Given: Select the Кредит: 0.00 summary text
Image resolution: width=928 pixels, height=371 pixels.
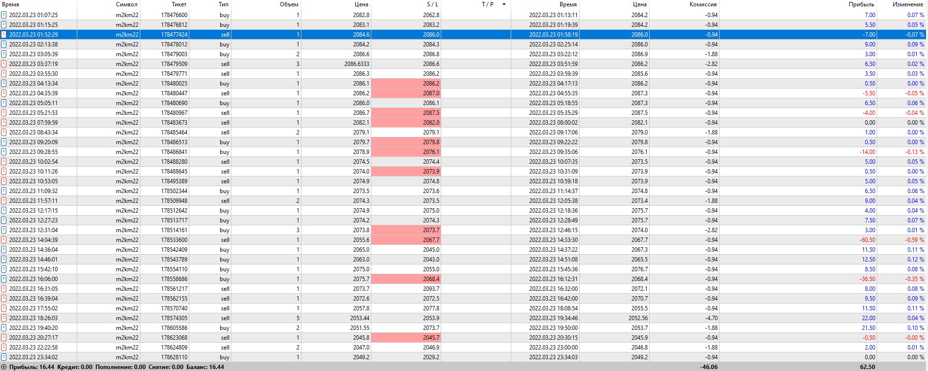Looking at the screenshot, I should click(x=75, y=367).
